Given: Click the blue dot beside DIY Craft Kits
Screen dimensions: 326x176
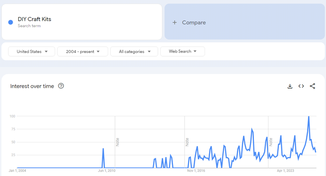Looking at the screenshot, I should pyautogui.click(x=10, y=22).
